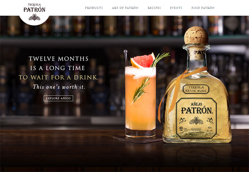Click the Tequila Patrón logo wordmark
249x172 pixels.
[34, 8]
